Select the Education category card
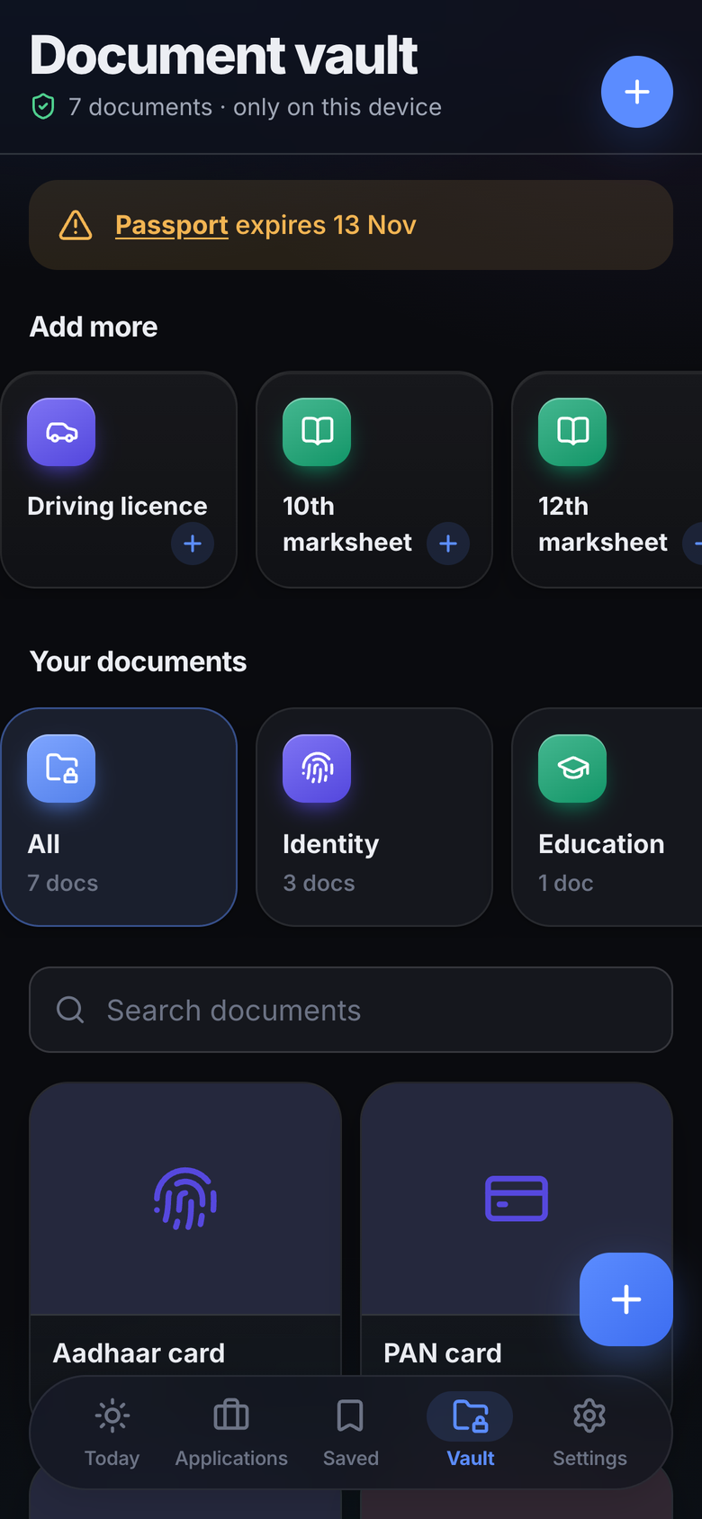 pyautogui.click(x=607, y=817)
